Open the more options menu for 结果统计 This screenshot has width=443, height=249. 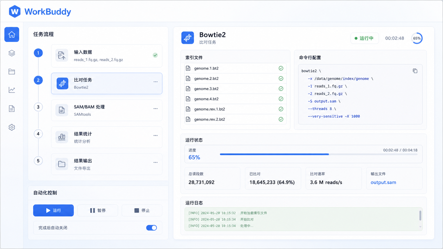(x=156, y=135)
